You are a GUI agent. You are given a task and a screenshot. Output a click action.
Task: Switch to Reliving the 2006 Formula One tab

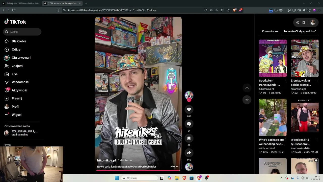point(21,3)
